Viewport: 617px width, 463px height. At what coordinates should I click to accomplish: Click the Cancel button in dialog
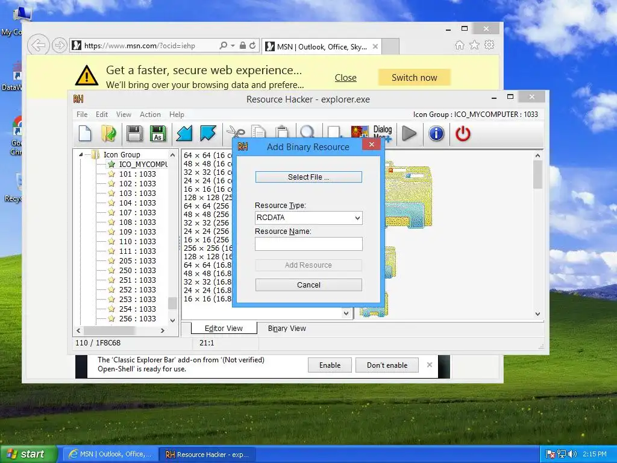click(x=308, y=285)
